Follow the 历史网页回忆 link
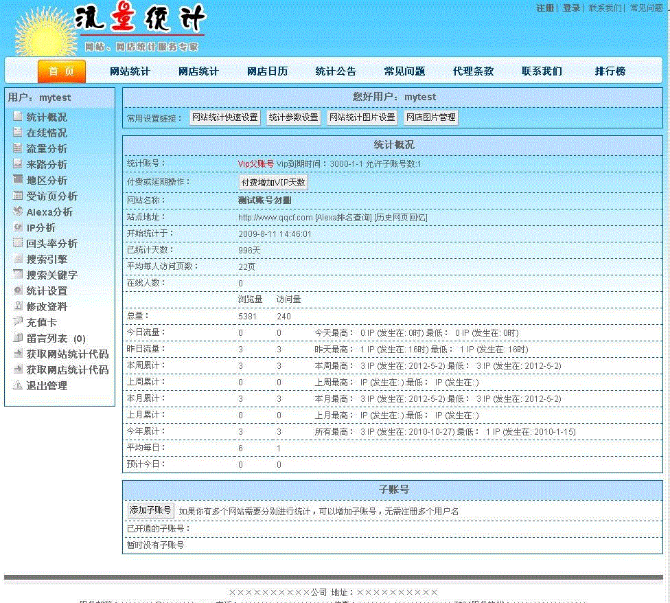This screenshot has height=603, width=670. [x=401, y=218]
